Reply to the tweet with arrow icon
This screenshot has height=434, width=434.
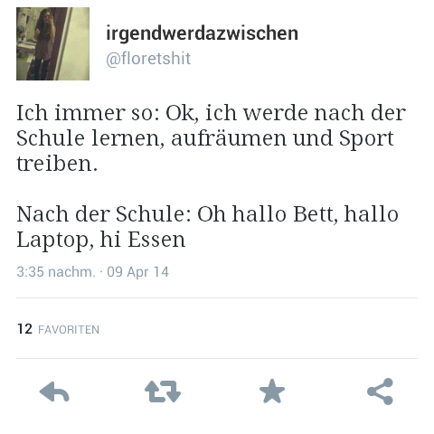[x=54, y=392]
